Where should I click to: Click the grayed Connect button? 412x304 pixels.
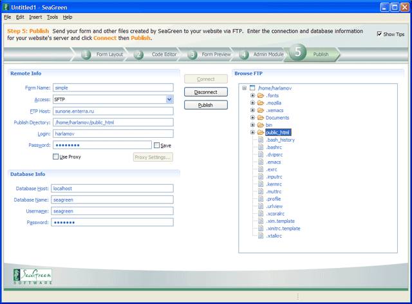click(206, 79)
